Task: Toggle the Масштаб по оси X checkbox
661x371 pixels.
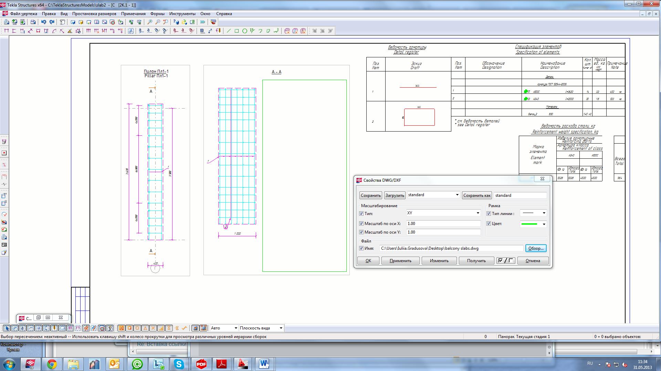Action: tap(361, 224)
